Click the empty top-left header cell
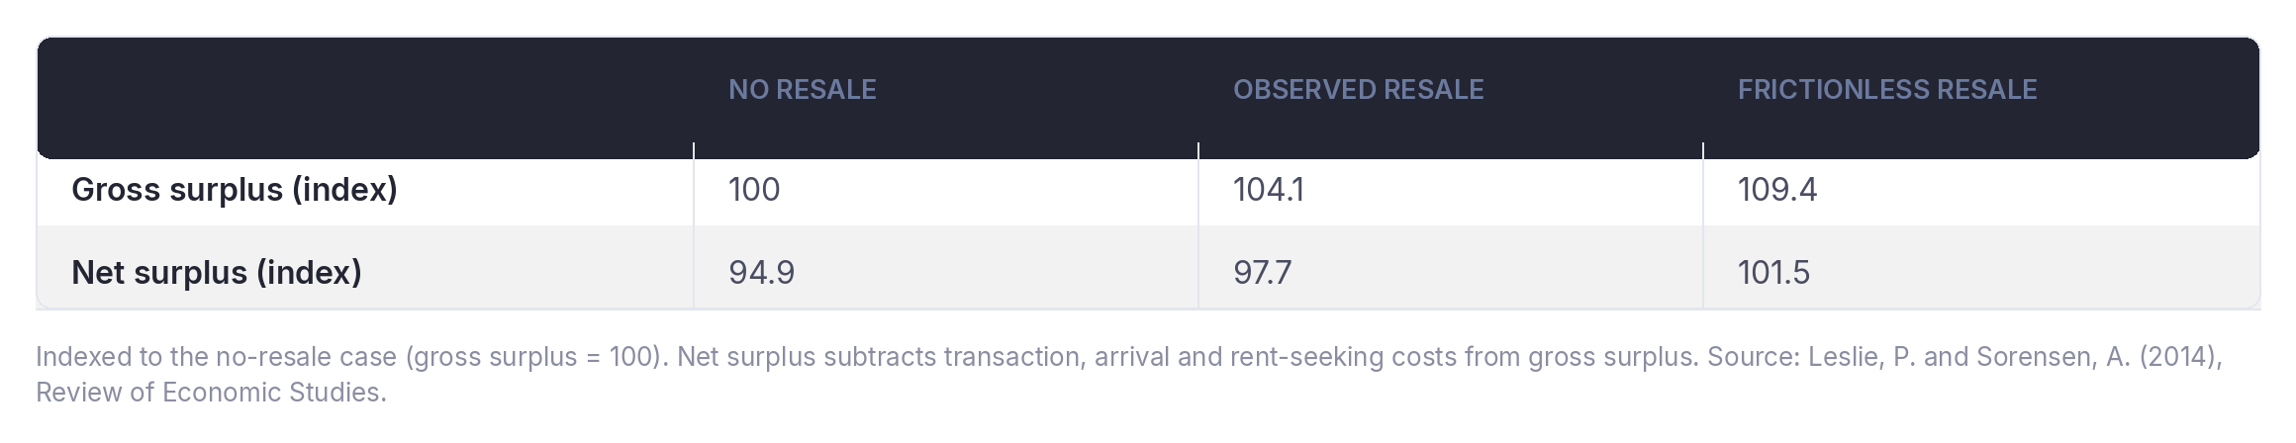Viewport: 2296px width, 443px height. (365, 98)
